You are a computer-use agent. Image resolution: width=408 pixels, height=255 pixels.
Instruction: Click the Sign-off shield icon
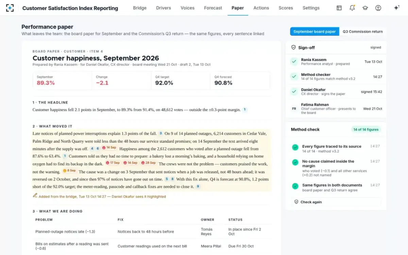pos(293,48)
